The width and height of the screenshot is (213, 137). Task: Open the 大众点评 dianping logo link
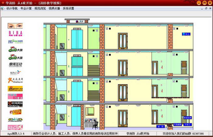pos(15,80)
